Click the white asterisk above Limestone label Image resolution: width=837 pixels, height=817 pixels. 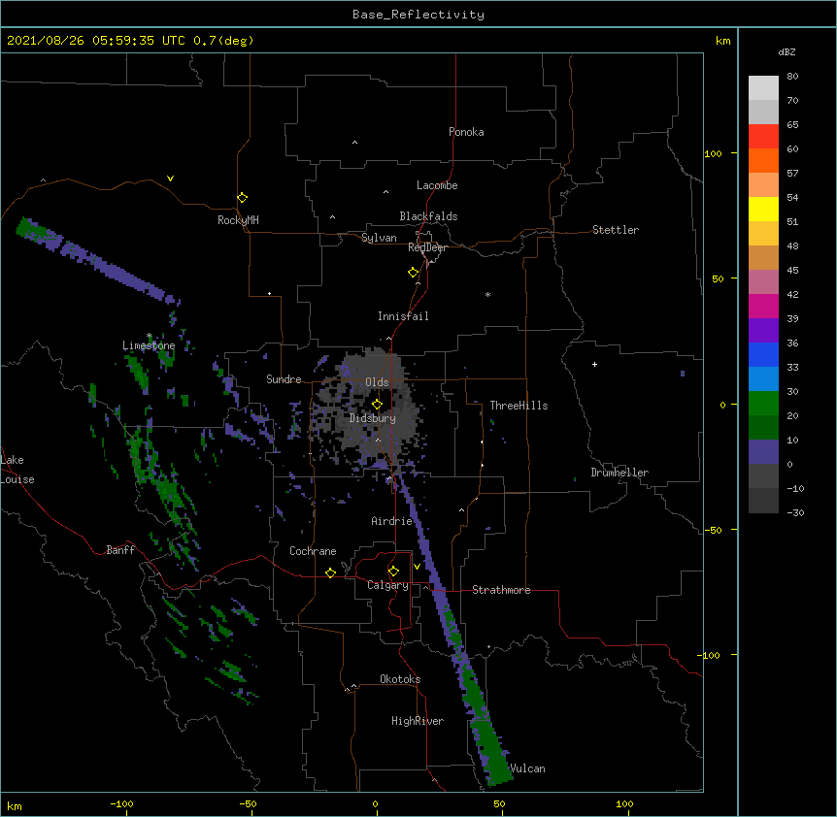coord(150,336)
